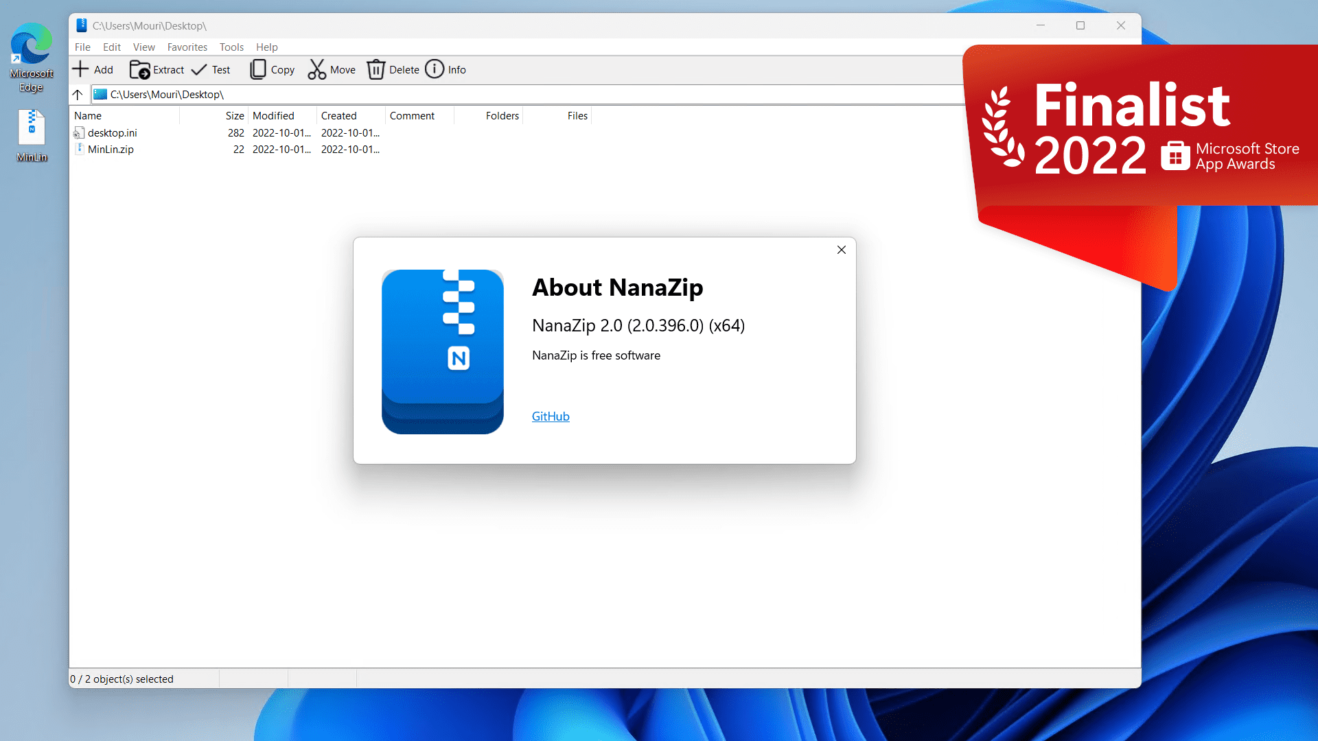Click on MinLin.zip file entry
This screenshot has width=1318, height=741.
[x=111, y=150]
